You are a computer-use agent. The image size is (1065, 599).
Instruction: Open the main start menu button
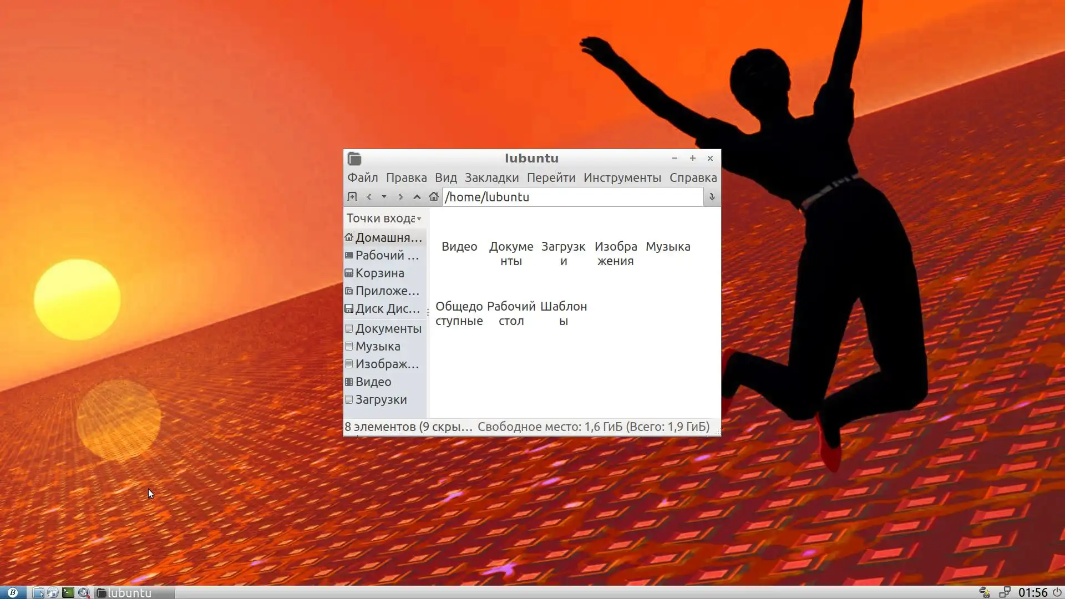12,592
